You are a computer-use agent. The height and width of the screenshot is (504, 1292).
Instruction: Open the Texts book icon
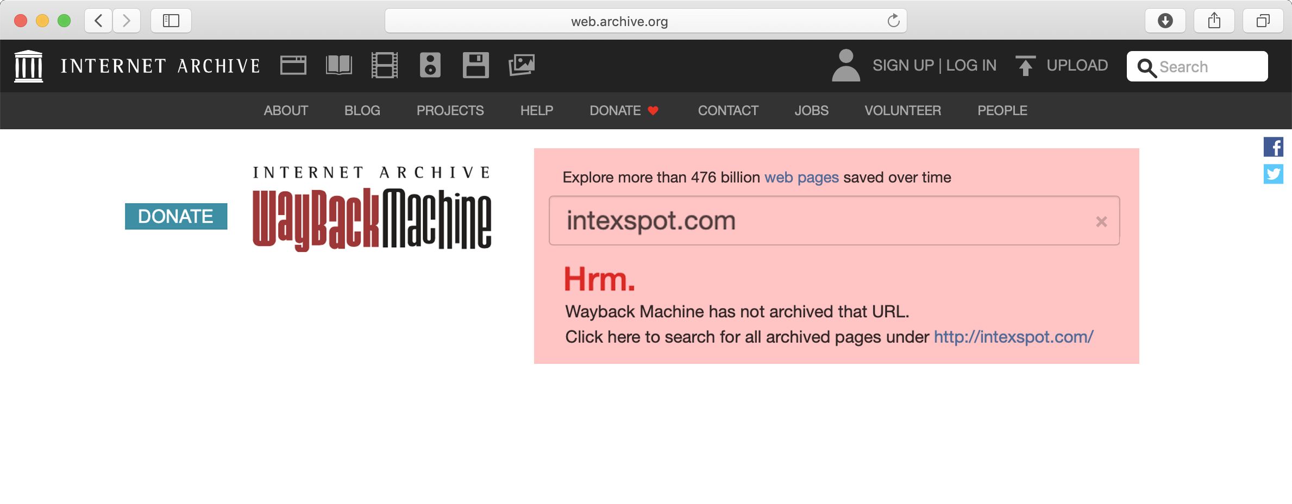[x=338, y=66]
